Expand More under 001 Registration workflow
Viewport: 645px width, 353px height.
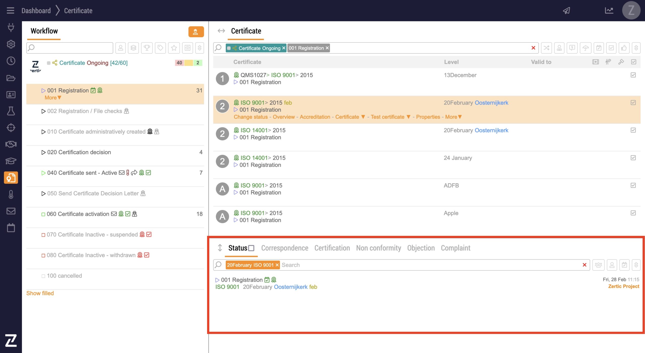click(x=53, y=98)
